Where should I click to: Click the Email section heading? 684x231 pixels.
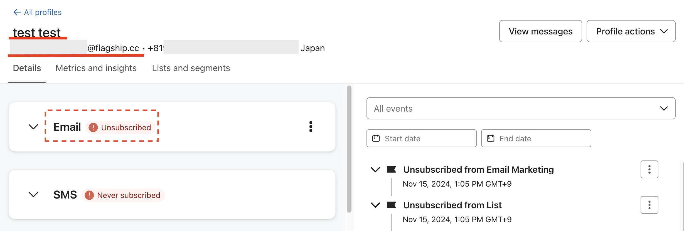(x=67, y=127)
